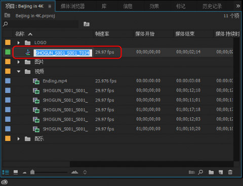This screenshot has height=186, width=243.
Task: Create a new bin with folder icon
Action: pyautogui.click(x=211, y=172)
